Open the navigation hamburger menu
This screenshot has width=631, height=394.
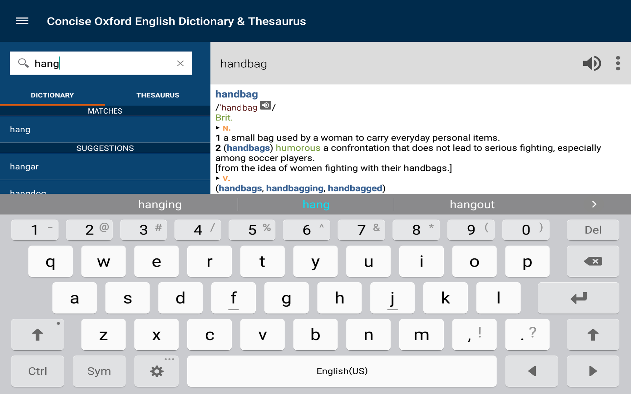click(22, 21)
